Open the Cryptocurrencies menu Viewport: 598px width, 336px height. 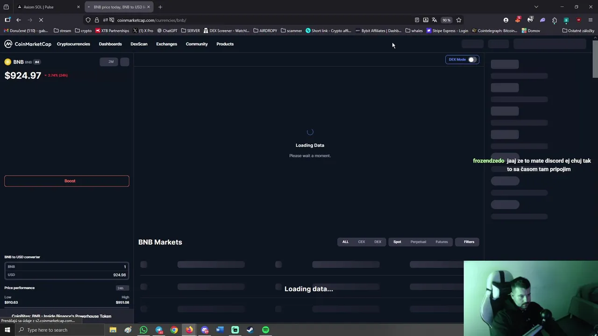(73, 44)
